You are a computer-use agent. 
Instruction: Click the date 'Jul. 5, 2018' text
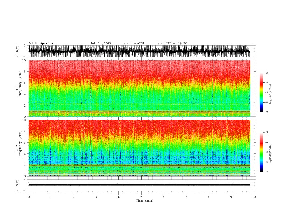click(101, 43)
